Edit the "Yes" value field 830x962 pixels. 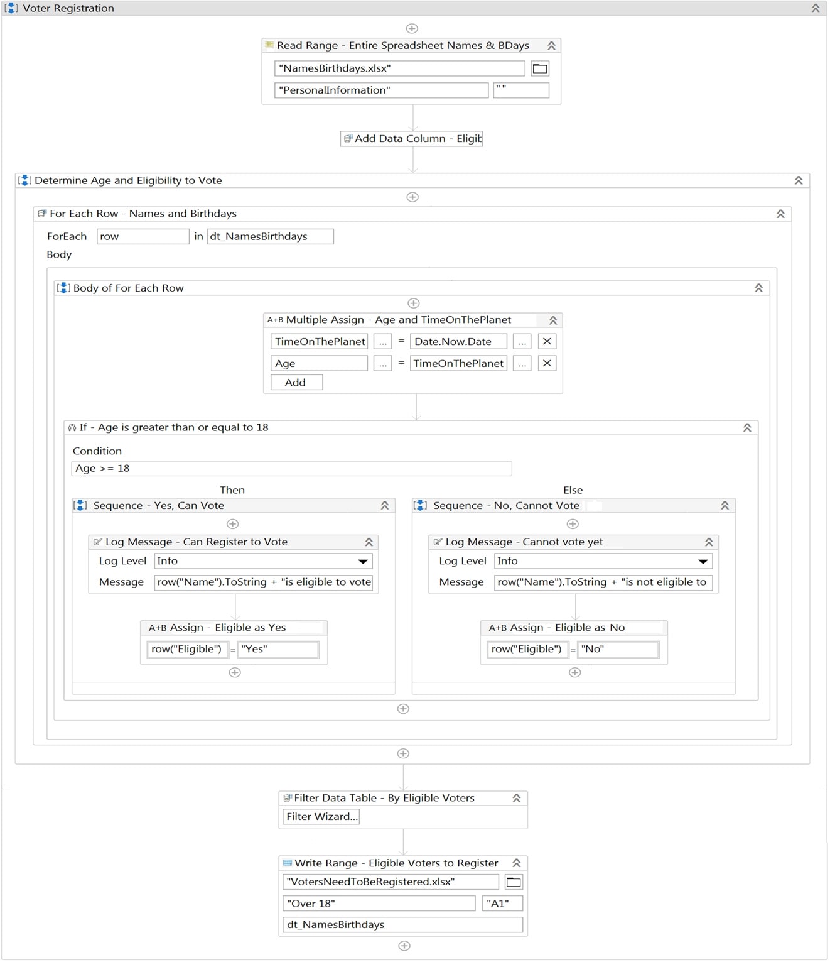(x=278, y=650)
